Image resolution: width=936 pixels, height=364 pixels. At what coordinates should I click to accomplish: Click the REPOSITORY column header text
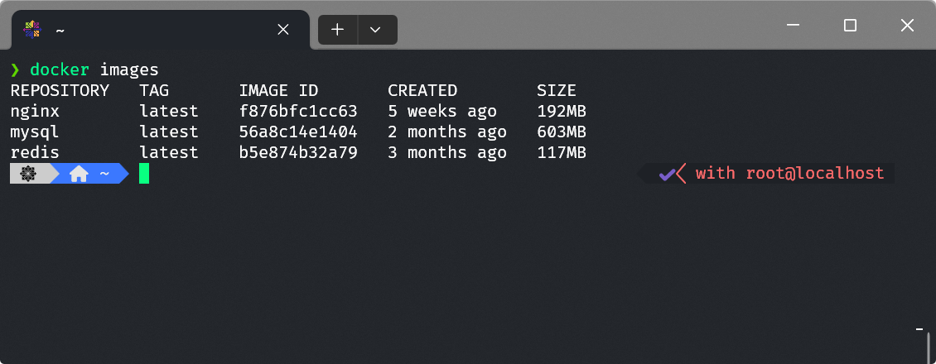tap(60, 90)
